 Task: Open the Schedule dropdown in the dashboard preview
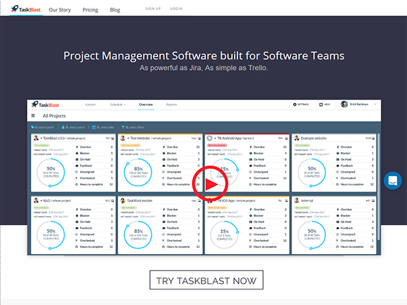pos(118,104)
